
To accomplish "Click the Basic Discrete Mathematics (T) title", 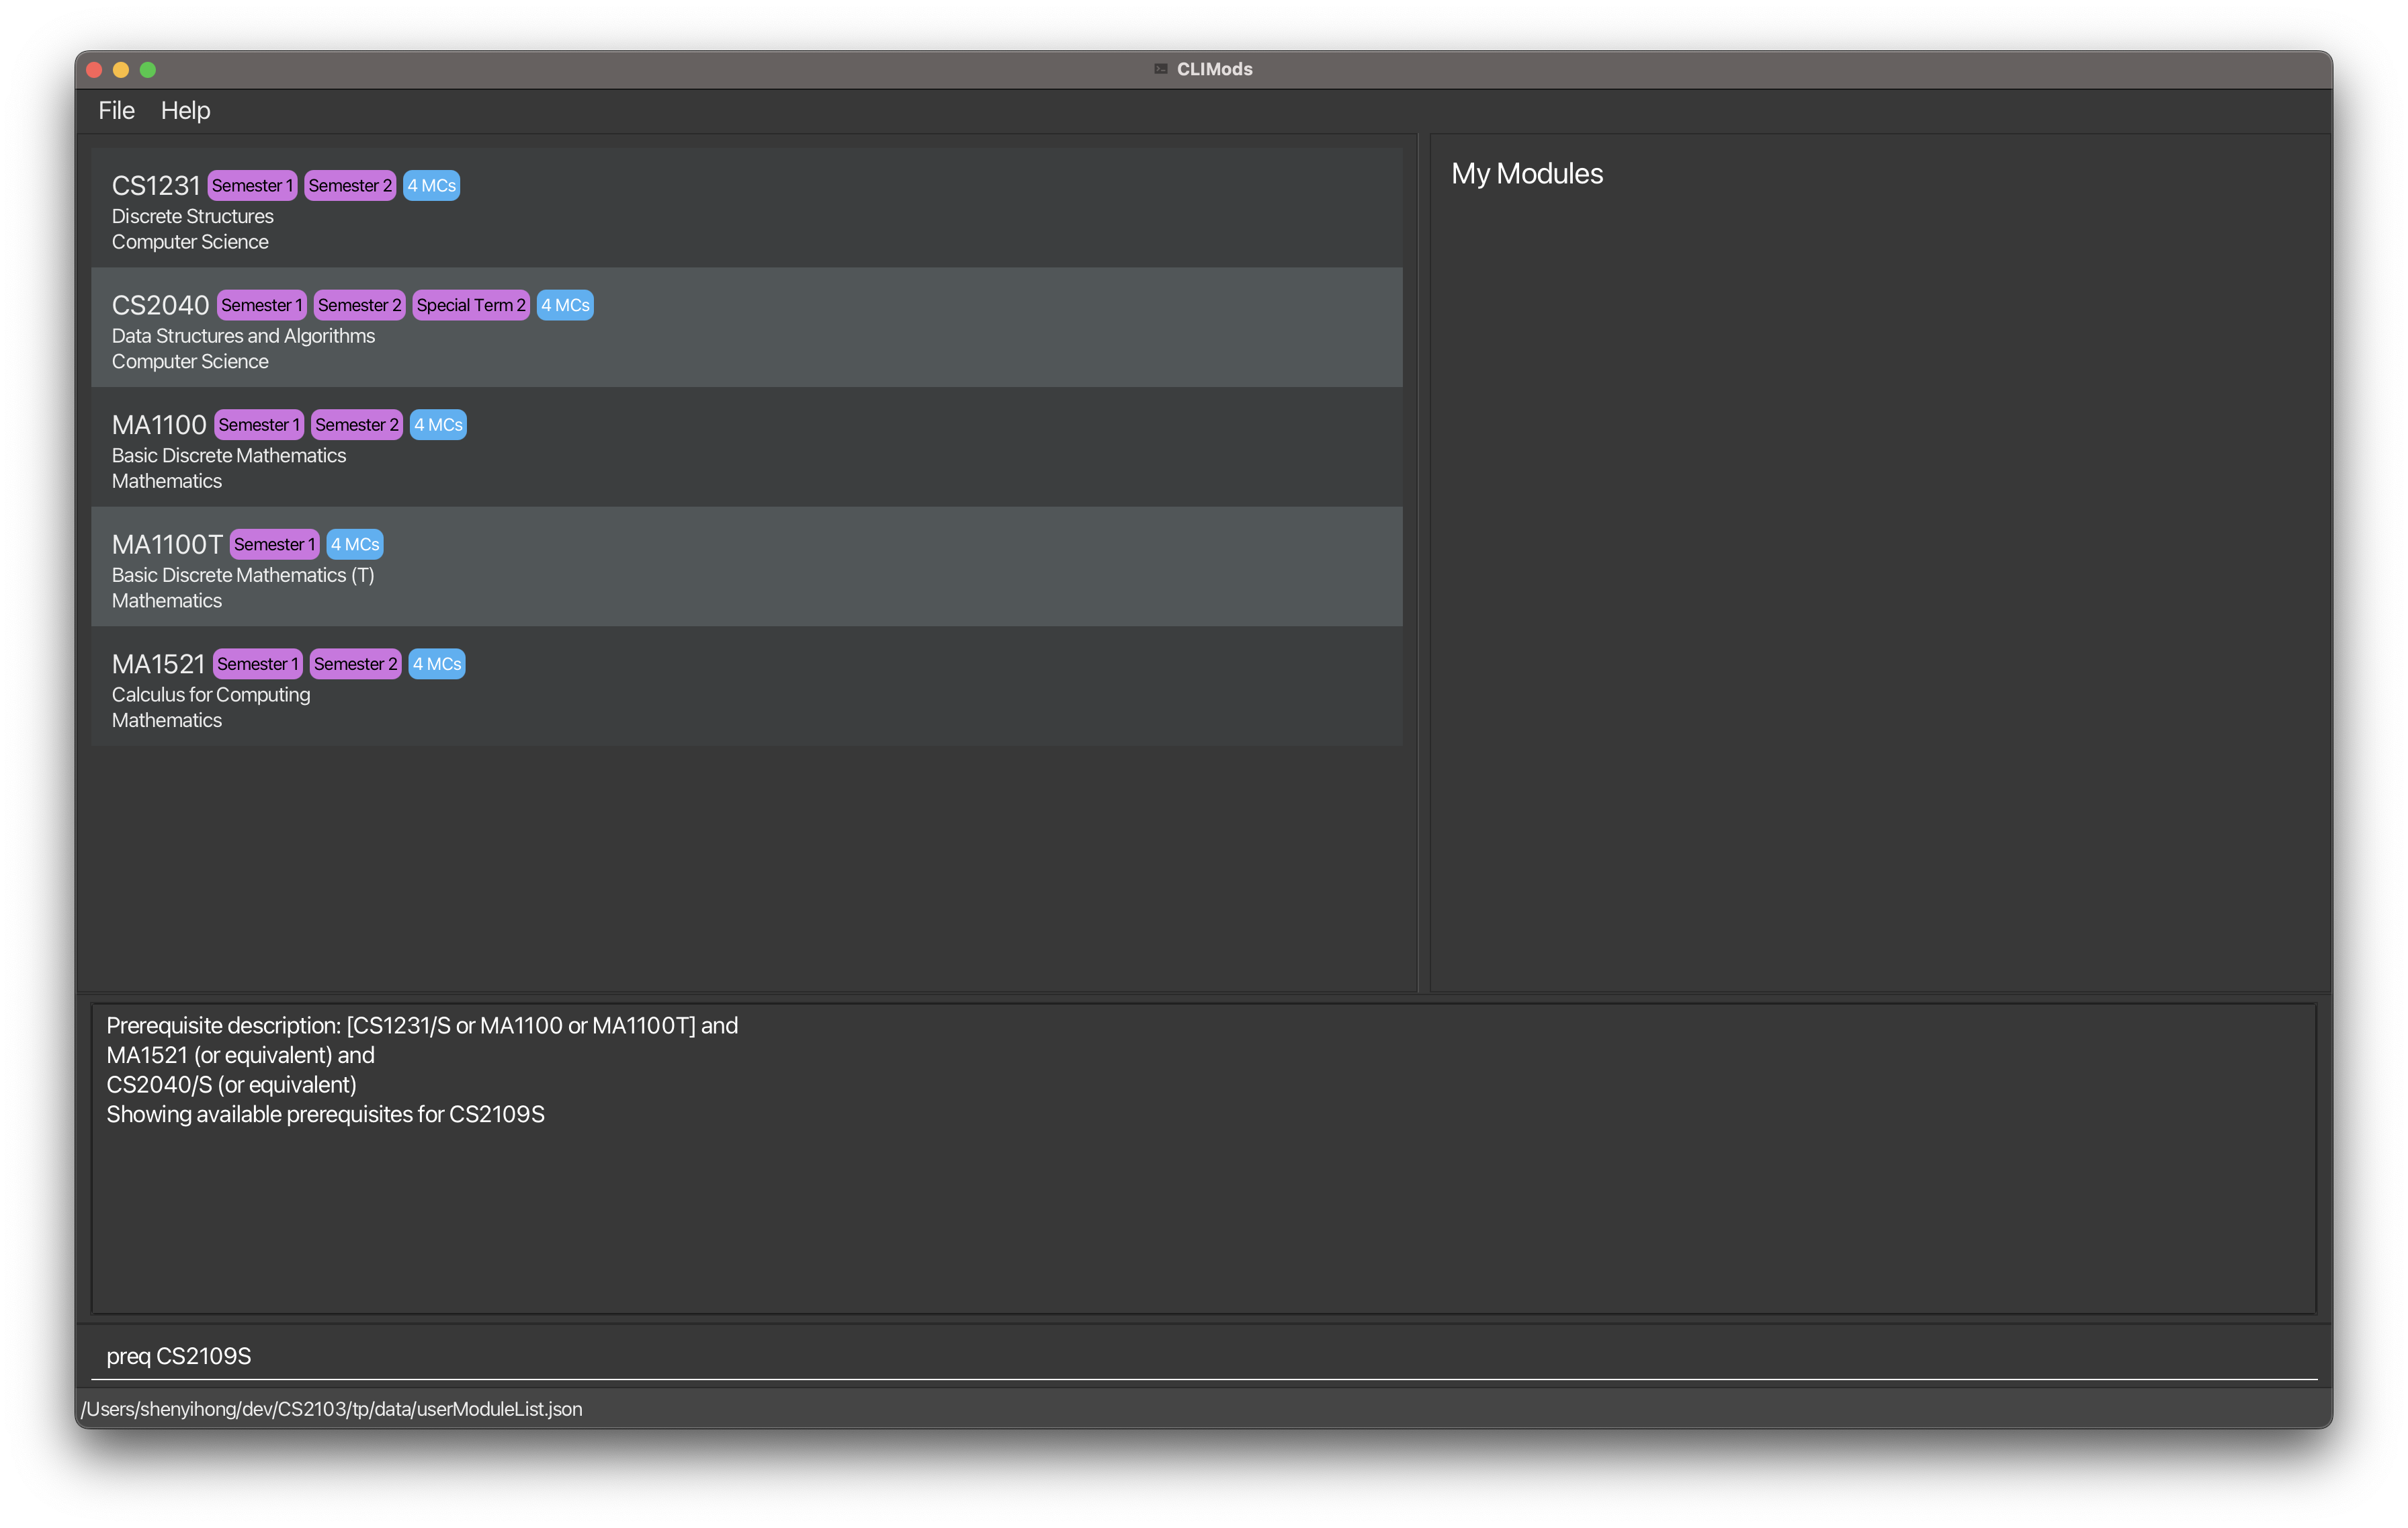I will coord(243,575).
